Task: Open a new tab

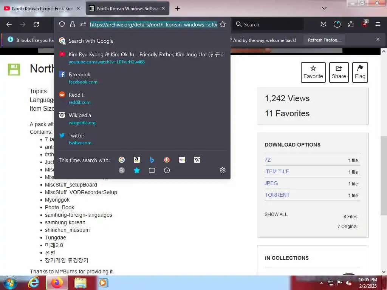Action: point(178,9)
